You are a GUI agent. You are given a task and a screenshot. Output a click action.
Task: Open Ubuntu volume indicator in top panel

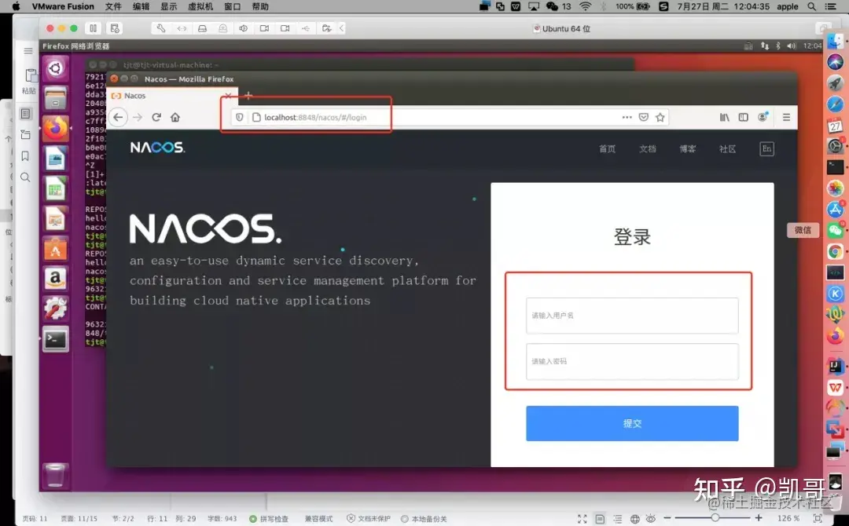click(791, 46)
